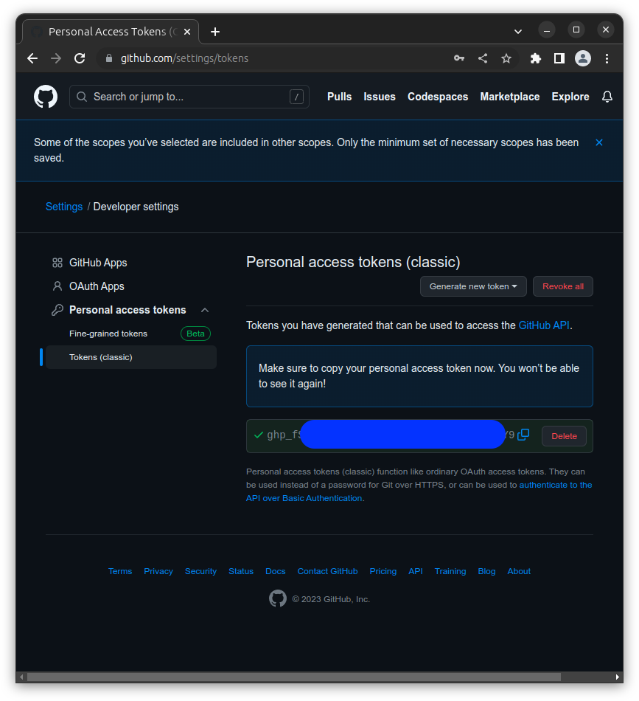Open the Security footer link
639x701 pixels.
tap(200, 571)
